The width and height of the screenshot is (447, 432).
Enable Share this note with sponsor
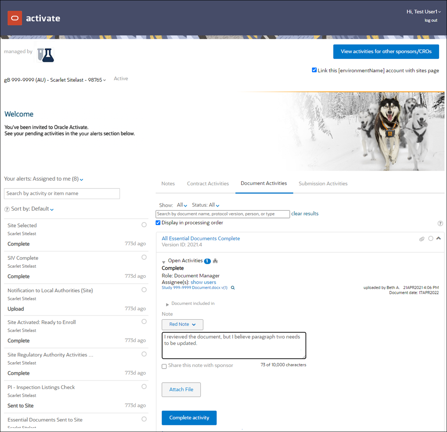(164, 366)
